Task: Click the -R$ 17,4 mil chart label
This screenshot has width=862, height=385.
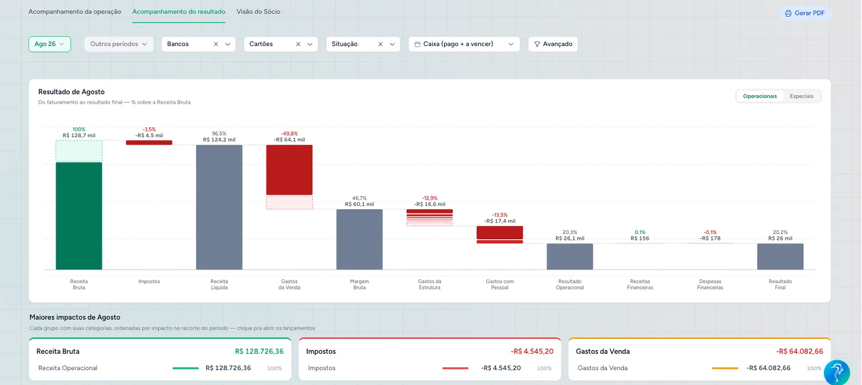Action: [500, 221]
